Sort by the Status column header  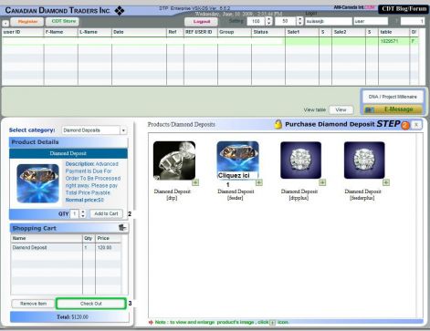tap(268, 32)
